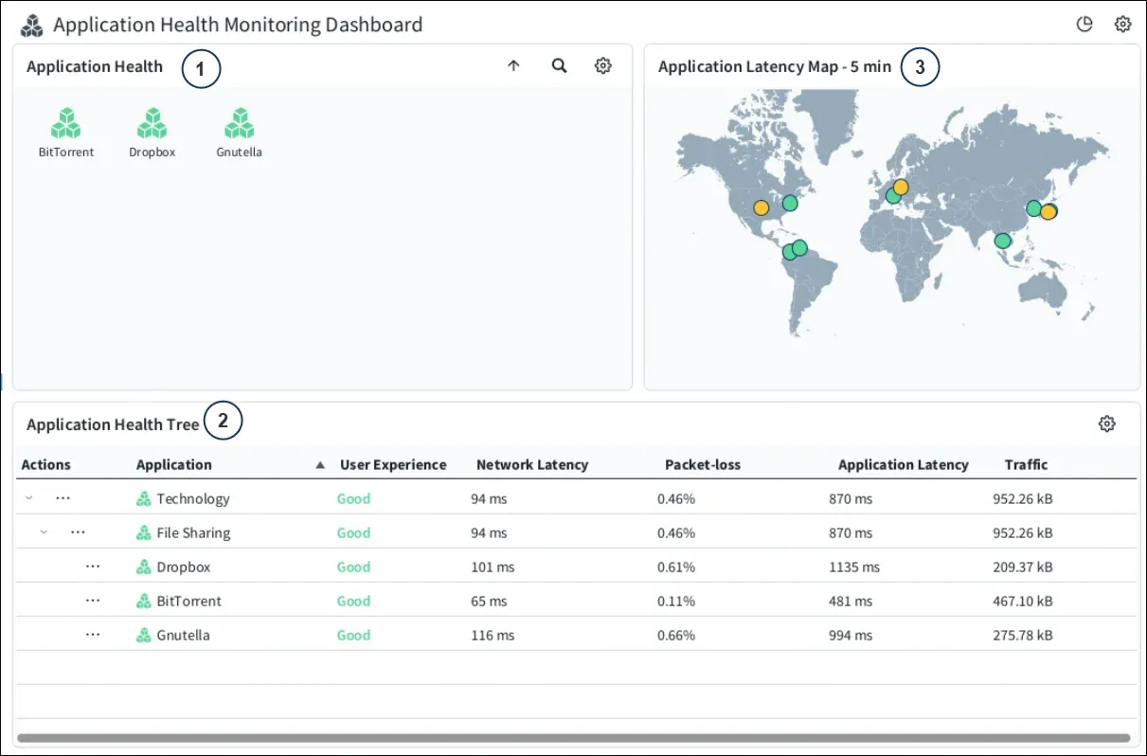Open Application Health panel settings gear
Image resolution: width=1147 pixels, height=756 pixels.
pos(603,66)
